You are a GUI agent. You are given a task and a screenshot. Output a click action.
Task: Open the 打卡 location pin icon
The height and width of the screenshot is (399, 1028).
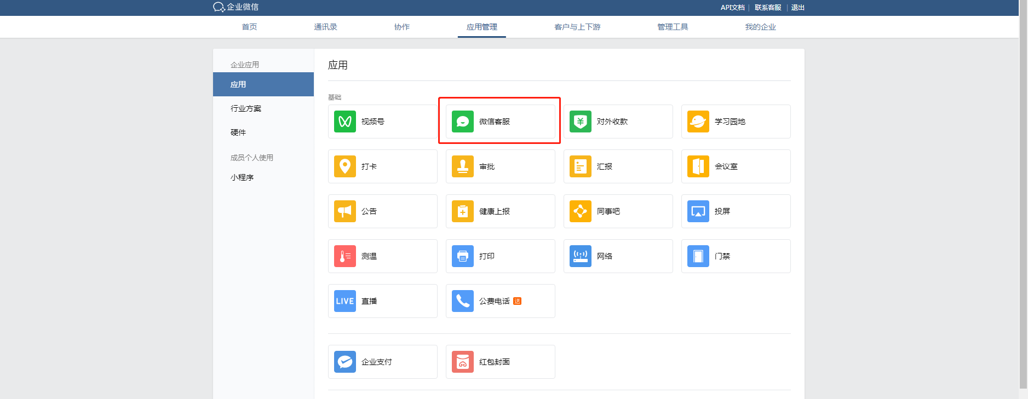pyautogui.click(x=345, y=166)
